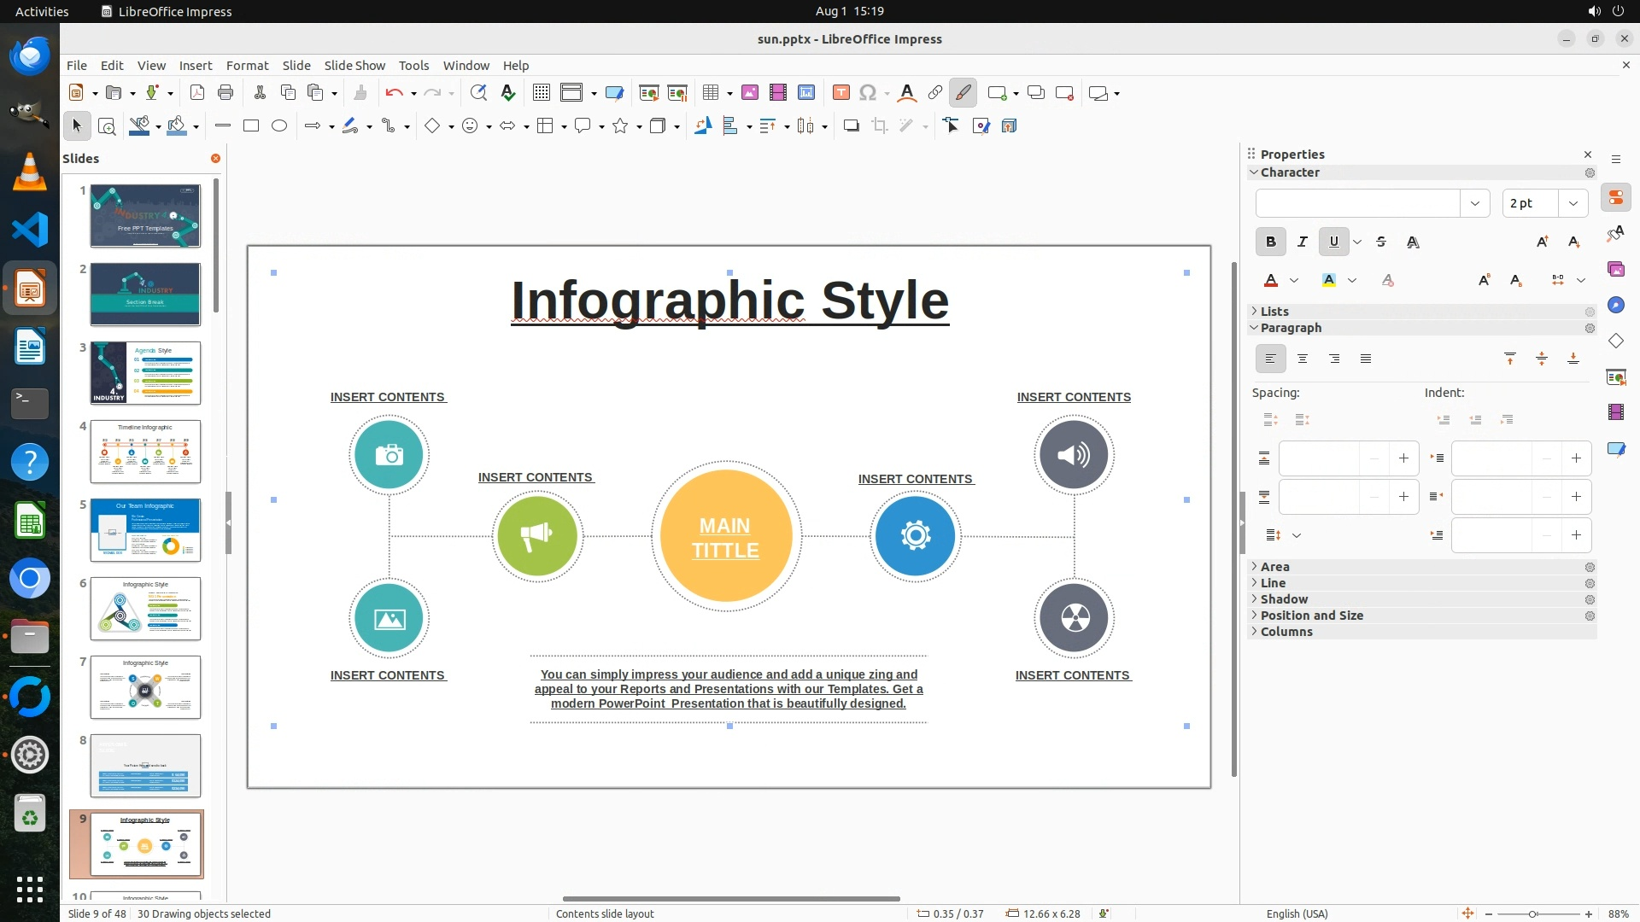
Task: Click the Insert Table icon
Action: click(x=710, y=93)
